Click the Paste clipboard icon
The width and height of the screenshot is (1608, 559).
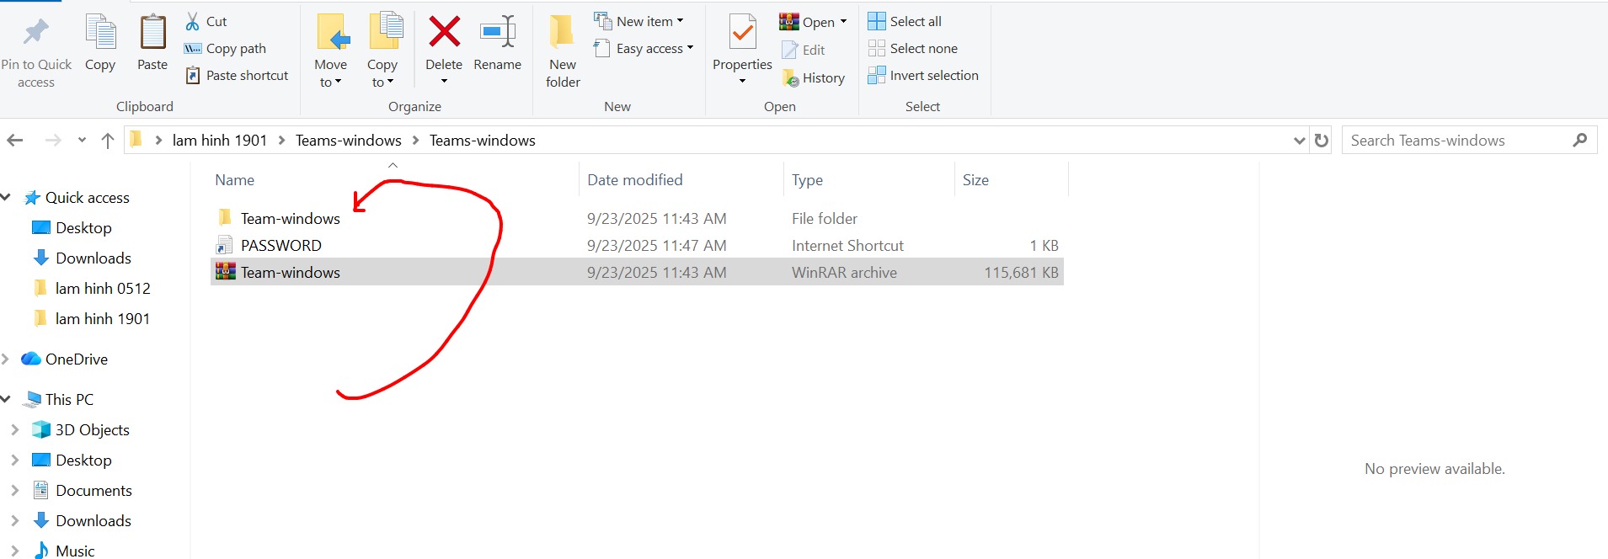click(x=152, y=34)
